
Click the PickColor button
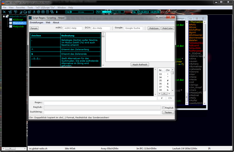[x=167, y=28]
